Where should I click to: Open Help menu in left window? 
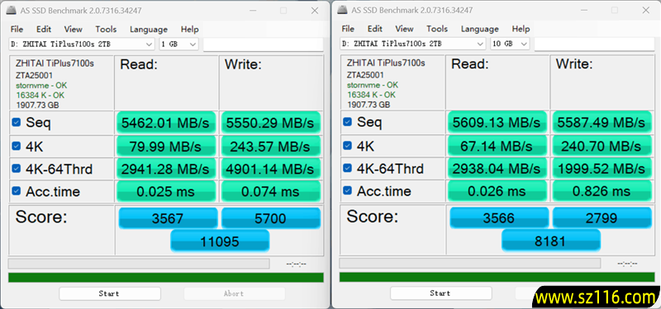[189, 30]
